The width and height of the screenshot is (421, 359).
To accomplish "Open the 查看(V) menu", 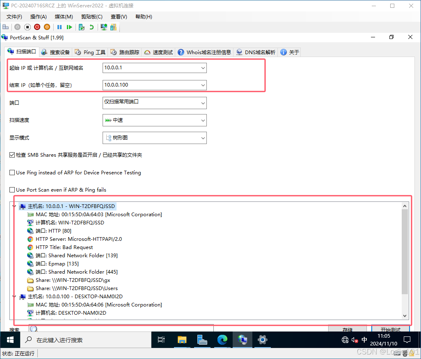I will click(119, 17).
